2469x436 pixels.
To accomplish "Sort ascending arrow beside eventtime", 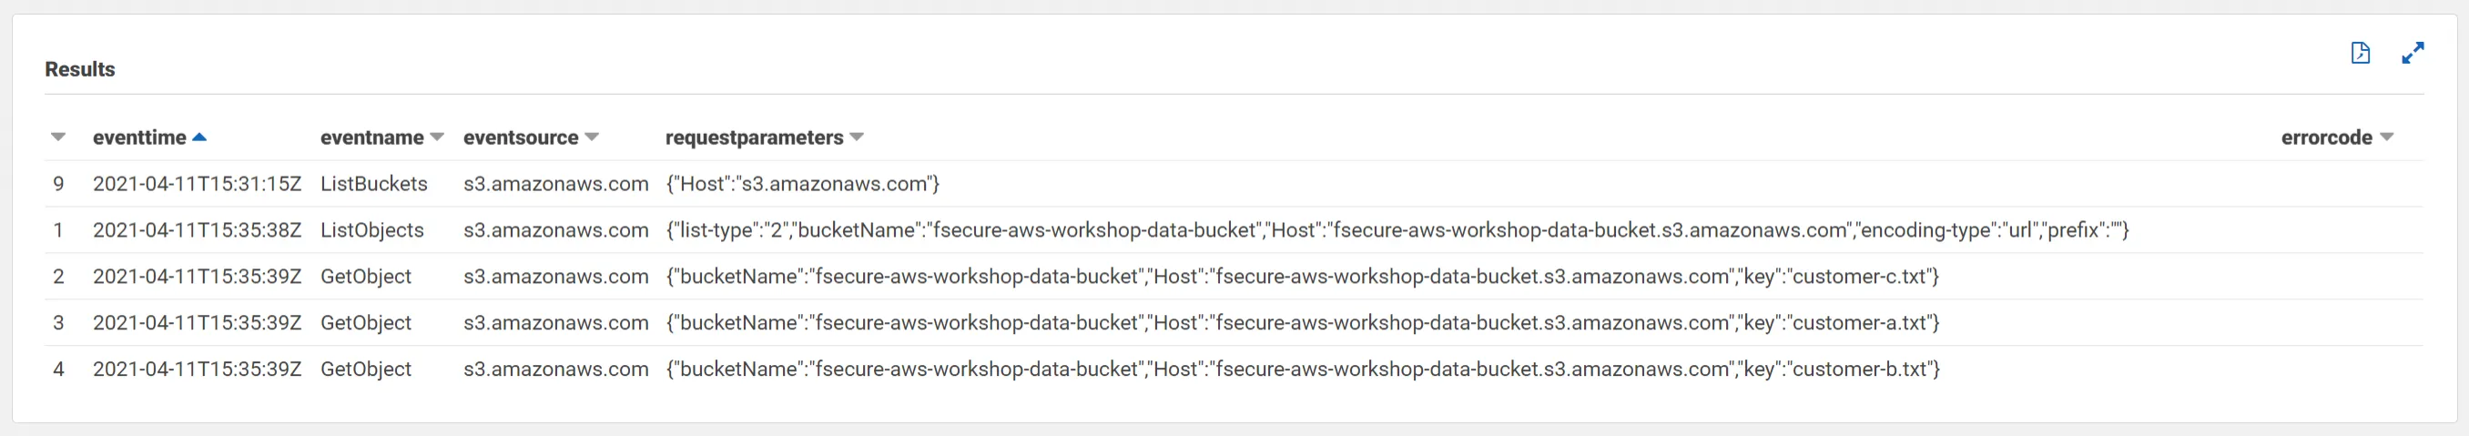I will [199, 137].
